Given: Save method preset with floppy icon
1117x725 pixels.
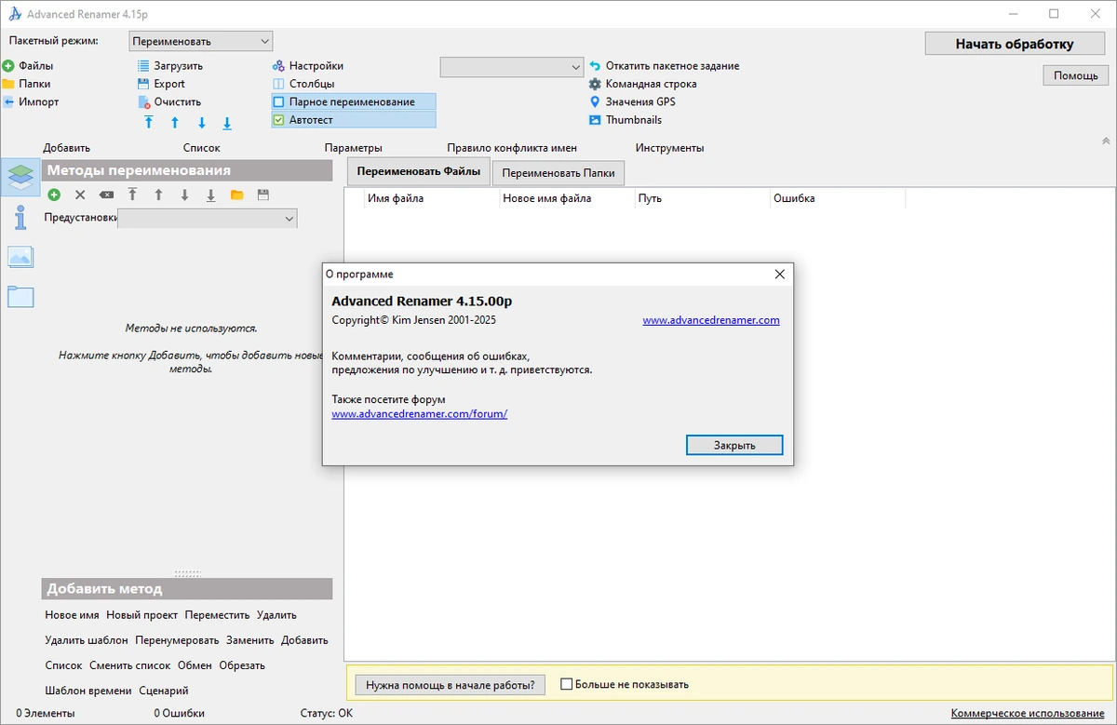Looking at the screenshot, I should [262, 195].
